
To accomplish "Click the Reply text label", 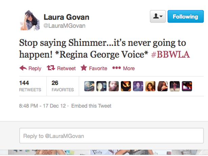I will coord(35,69).
